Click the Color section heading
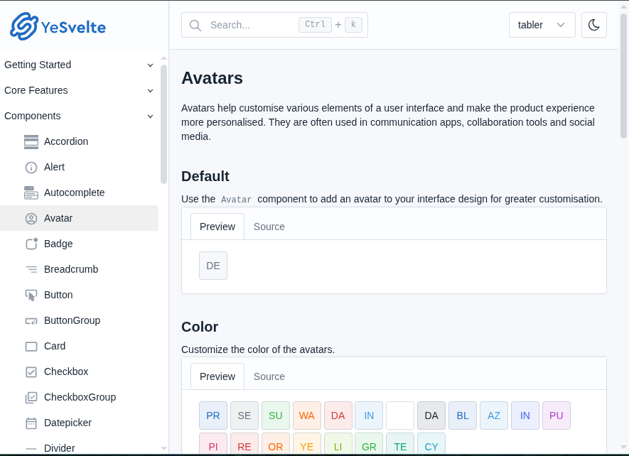Viewport: 629px width, 456px height. [200, 327]
